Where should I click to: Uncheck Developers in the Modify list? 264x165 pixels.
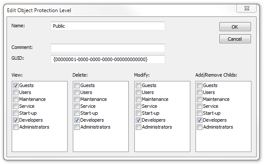point(139,120)
